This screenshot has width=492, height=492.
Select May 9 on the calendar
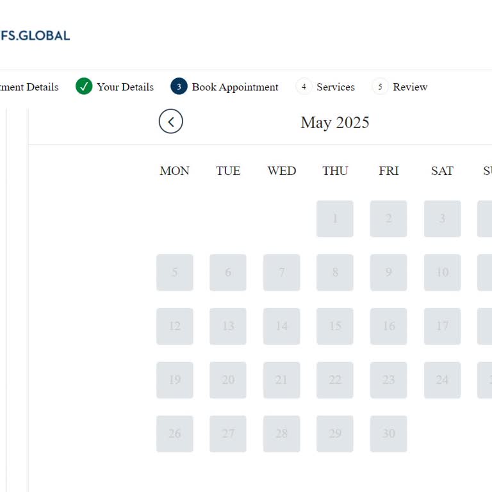click(x=388, y=272)
